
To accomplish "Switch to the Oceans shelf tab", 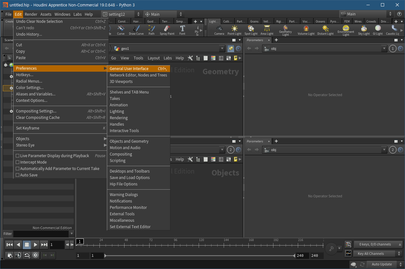I will pos(321,22).
